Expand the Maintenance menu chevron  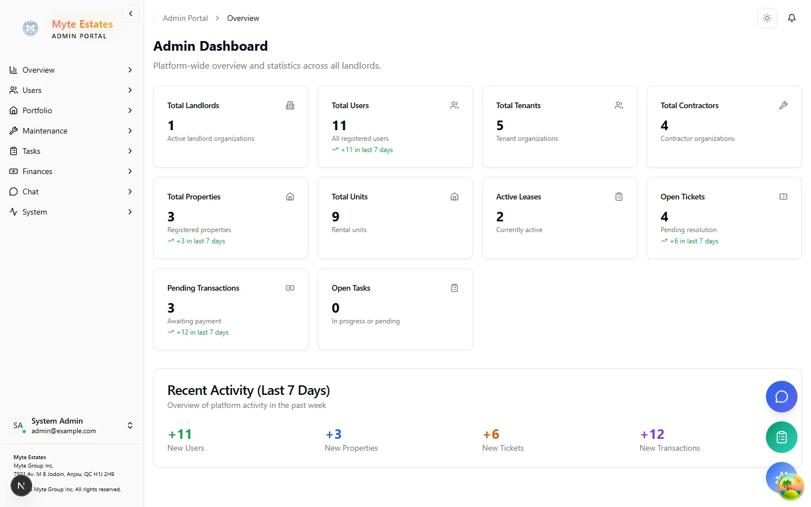click(130, 131)
